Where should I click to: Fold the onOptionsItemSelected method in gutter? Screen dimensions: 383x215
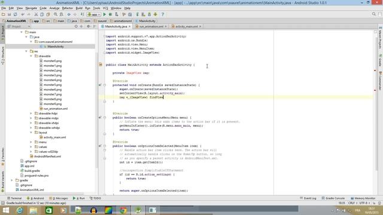105,146
